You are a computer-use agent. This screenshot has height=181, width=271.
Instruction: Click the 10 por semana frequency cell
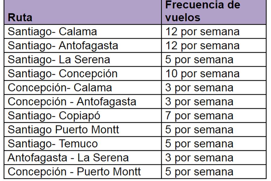pos(214,74)
